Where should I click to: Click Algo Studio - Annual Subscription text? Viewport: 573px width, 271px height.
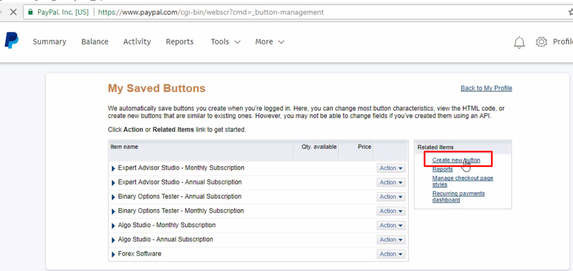[165, 239]
